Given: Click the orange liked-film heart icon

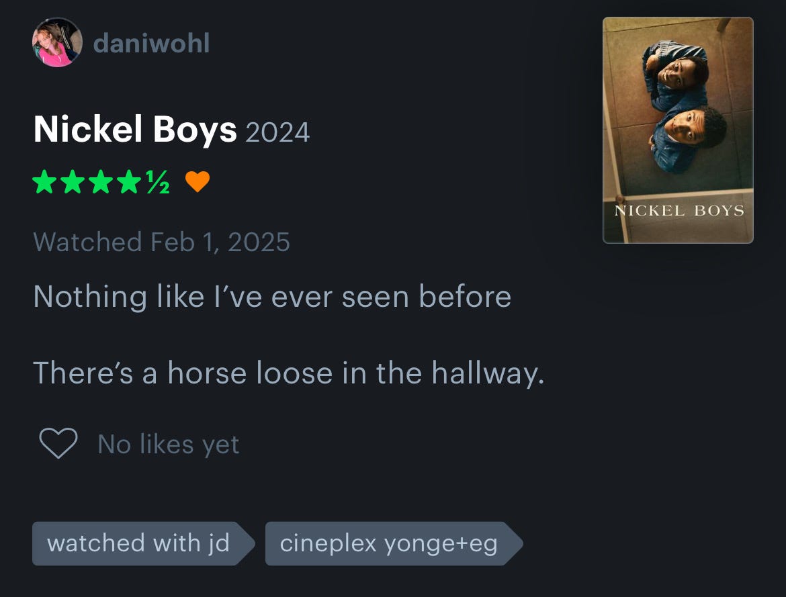Looking at the screenshot, I should point(198,181).
